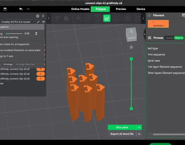Switch to the Preview tab

tap(121, 9)
